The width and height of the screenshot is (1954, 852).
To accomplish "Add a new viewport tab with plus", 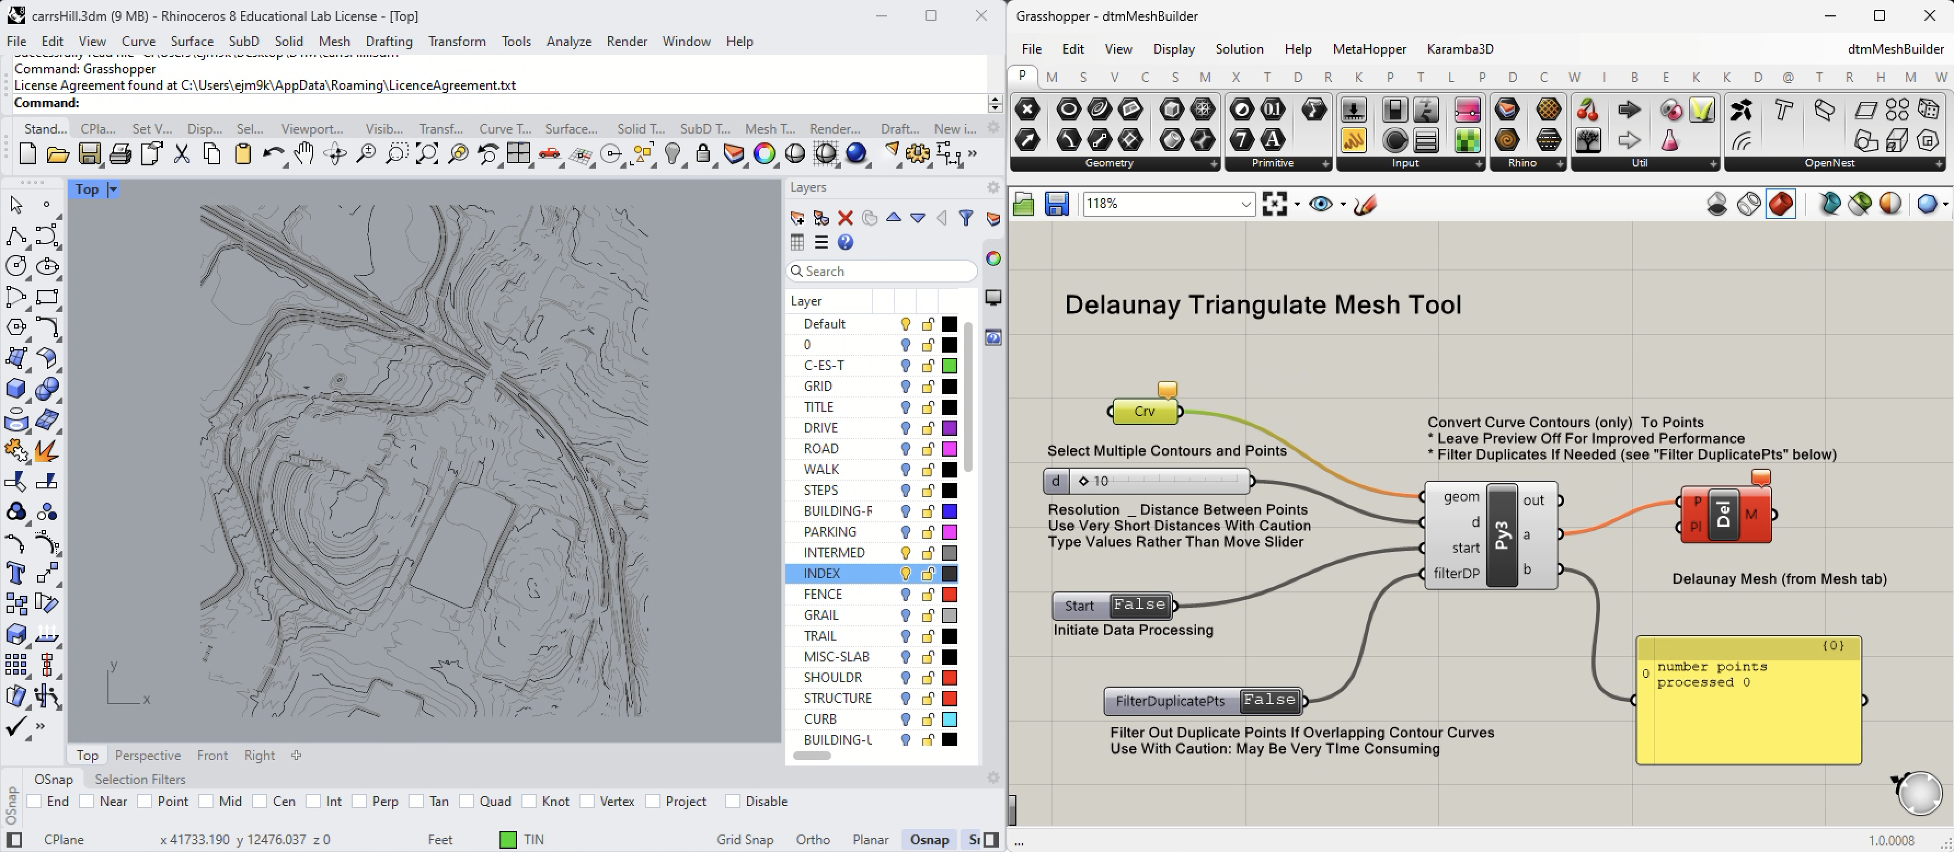I will [x=296, y=755].
